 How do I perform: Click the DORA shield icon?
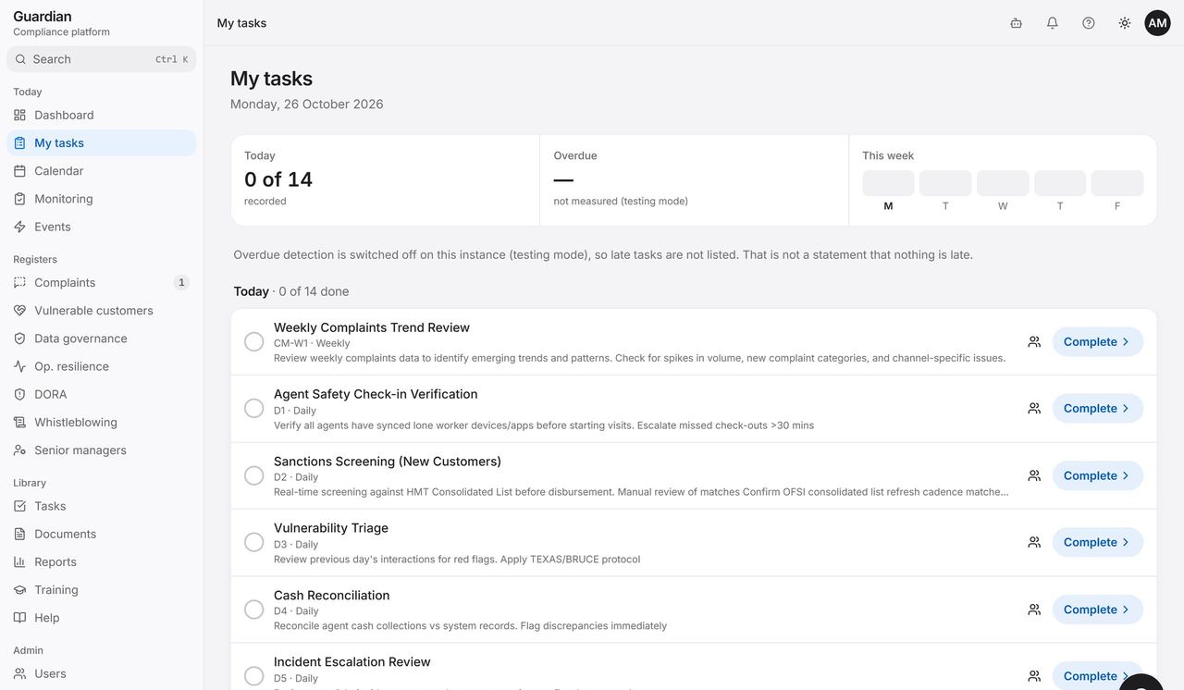click(19, 394)
